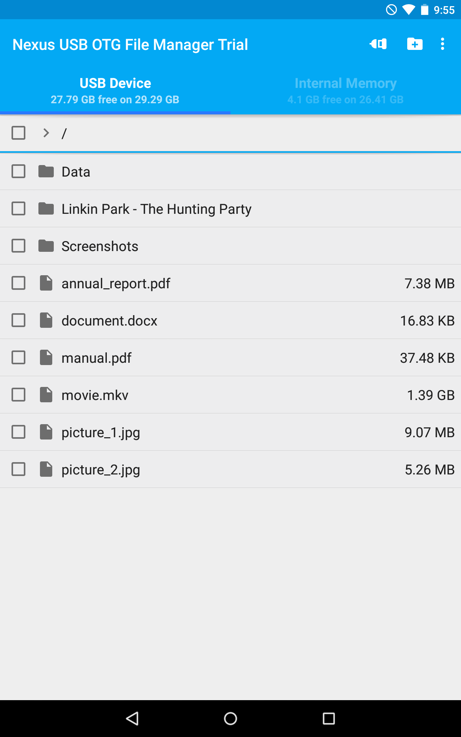Click the file icon next to picture_2.jpg
Viewport: 461px width, 737px height.
point(46,469)
